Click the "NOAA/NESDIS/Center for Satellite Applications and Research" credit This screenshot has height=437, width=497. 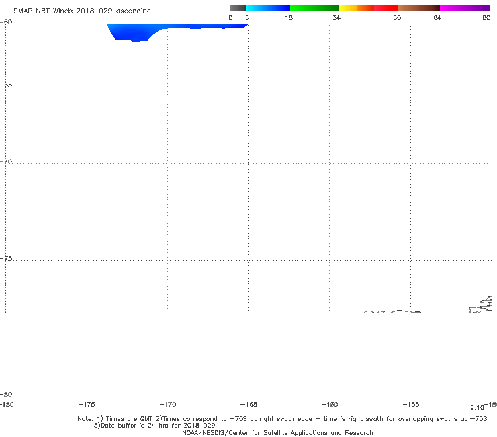(x=277, y=433)
